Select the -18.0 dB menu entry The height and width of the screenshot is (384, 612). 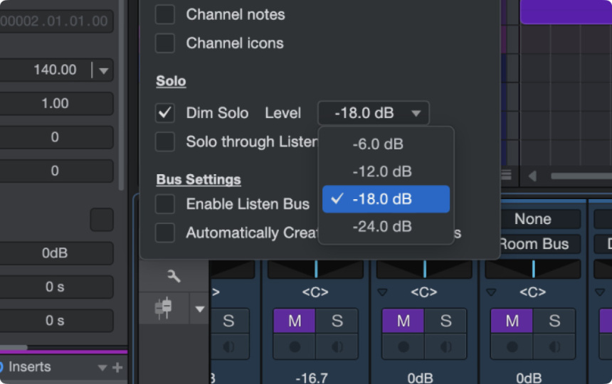(386, 199)
